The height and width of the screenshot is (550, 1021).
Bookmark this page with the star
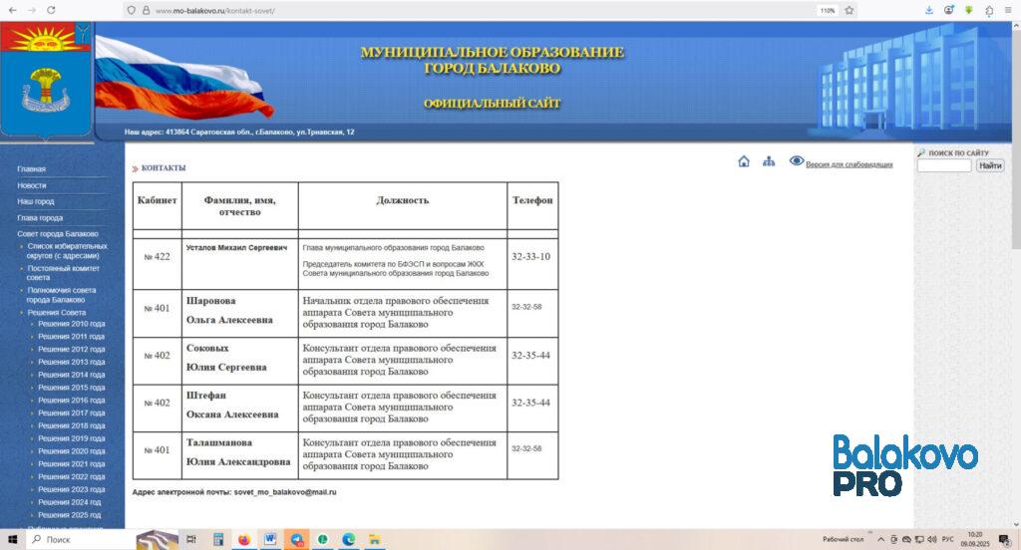[x=850, y=10]
